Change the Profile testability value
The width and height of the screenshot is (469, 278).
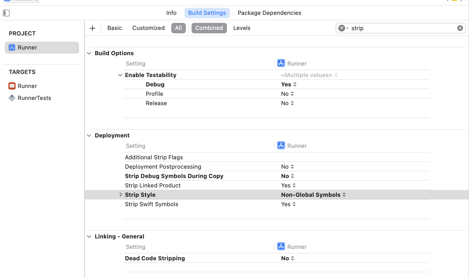[x=287, y=94]
